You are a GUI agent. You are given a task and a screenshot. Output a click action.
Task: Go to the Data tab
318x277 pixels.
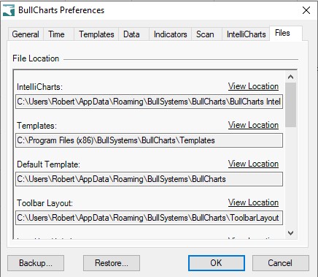(131, 34)
